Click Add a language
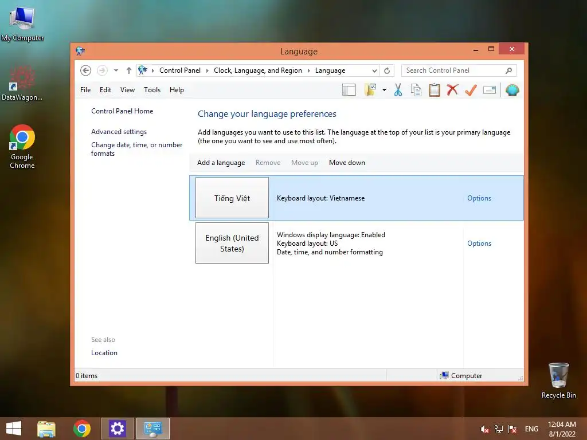 tap(221, 163)
